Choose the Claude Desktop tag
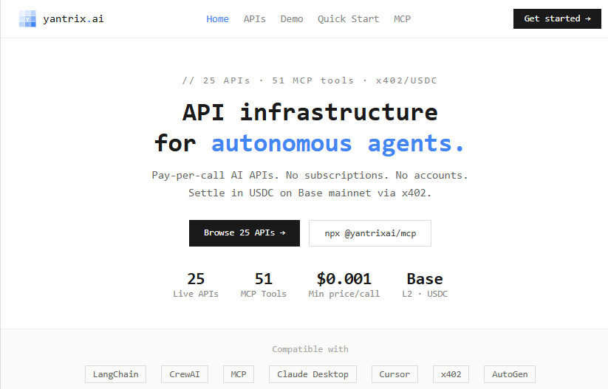 312,374
